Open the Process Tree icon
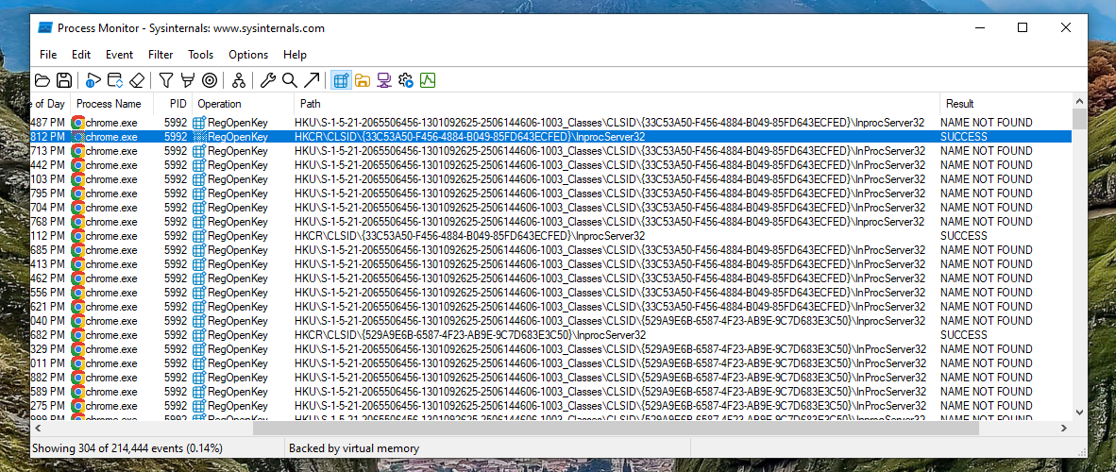This screenshot has width=1116, height=472. 239,80
